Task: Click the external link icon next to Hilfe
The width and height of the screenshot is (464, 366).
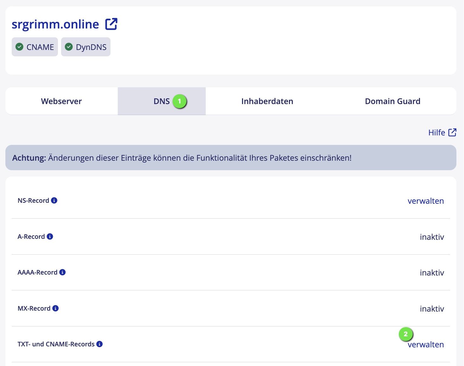Action: click(452, 133)
